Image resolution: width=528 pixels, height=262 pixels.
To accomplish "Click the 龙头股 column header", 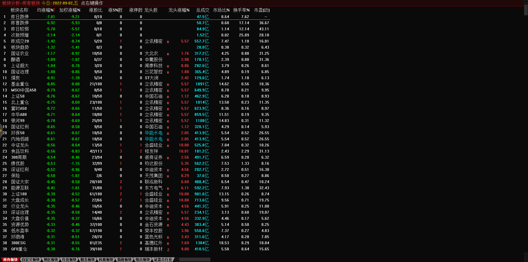I will (151, 10).
